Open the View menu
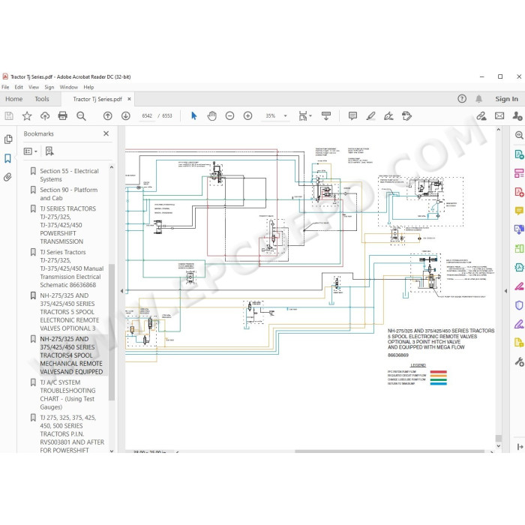Screen dimensions: 525x525 [34, 87]
